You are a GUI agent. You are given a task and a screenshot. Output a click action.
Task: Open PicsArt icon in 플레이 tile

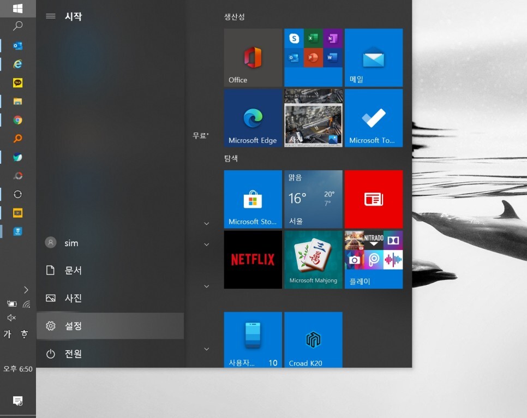tap(374, 260)
